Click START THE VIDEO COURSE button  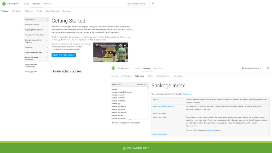click(x=64, y=55)
